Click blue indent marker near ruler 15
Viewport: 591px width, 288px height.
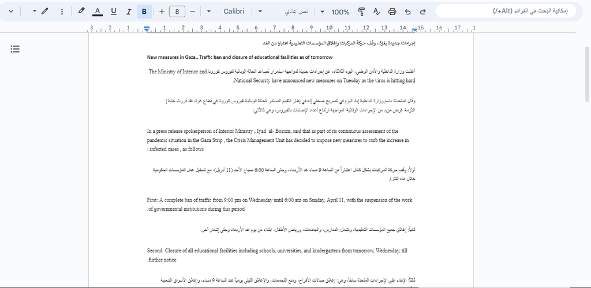pyautogui.click(x=414, y=30)
